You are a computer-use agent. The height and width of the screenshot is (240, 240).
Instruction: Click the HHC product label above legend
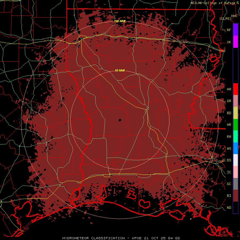(234, 16)
